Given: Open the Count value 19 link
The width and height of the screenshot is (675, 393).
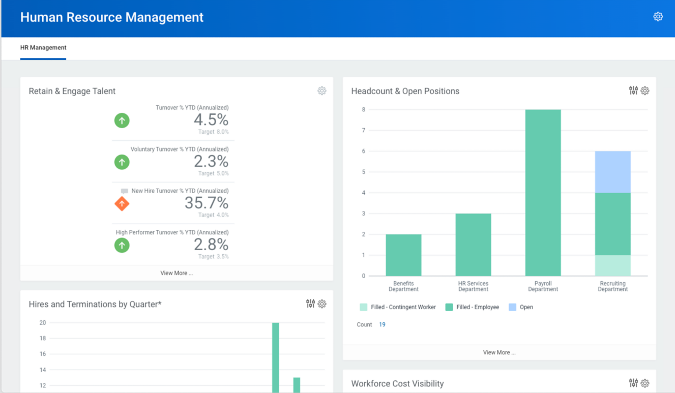Looking at the screenshot, I should point(382,324).
